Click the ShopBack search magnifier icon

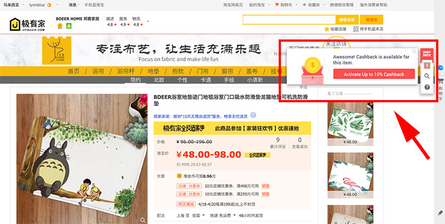tap(427, 76)
